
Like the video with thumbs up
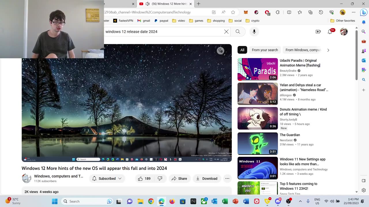pyautogui.click(x=144, y=179)
